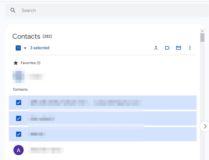The width and height of the screenshot is (209, 160).
Task: Click the Favorites (1) section header
Action: [30, 63]
